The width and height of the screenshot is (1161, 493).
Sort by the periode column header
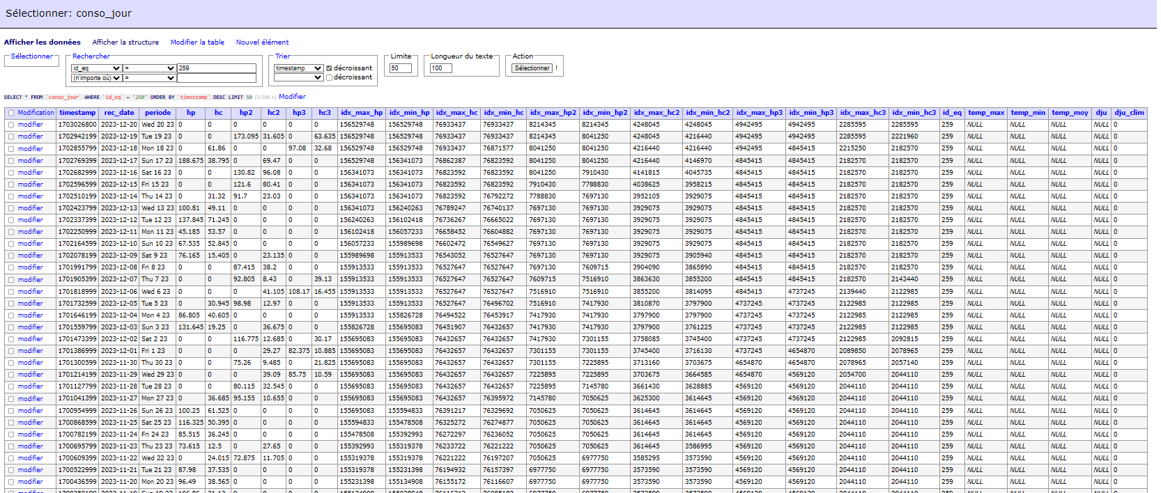(x=158, y=113)
